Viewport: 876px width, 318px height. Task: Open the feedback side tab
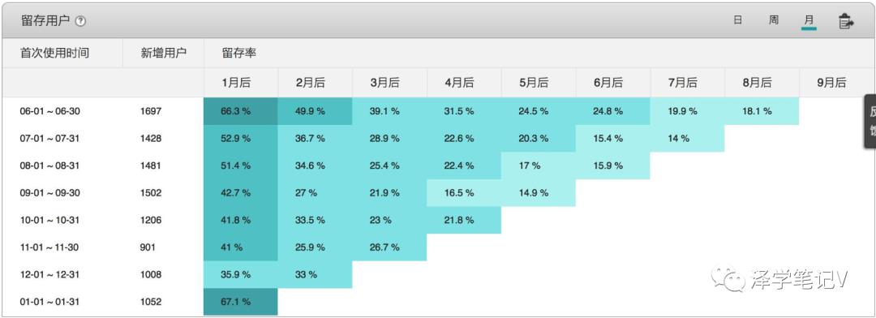pyautogui.click(x=870, y=121)
